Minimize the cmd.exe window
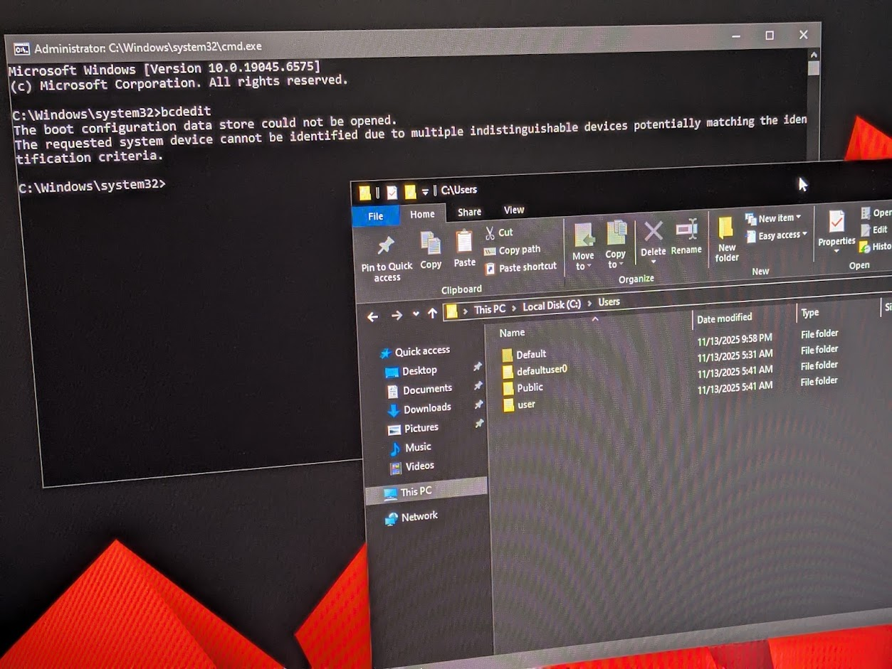 [x=736, y=36]
